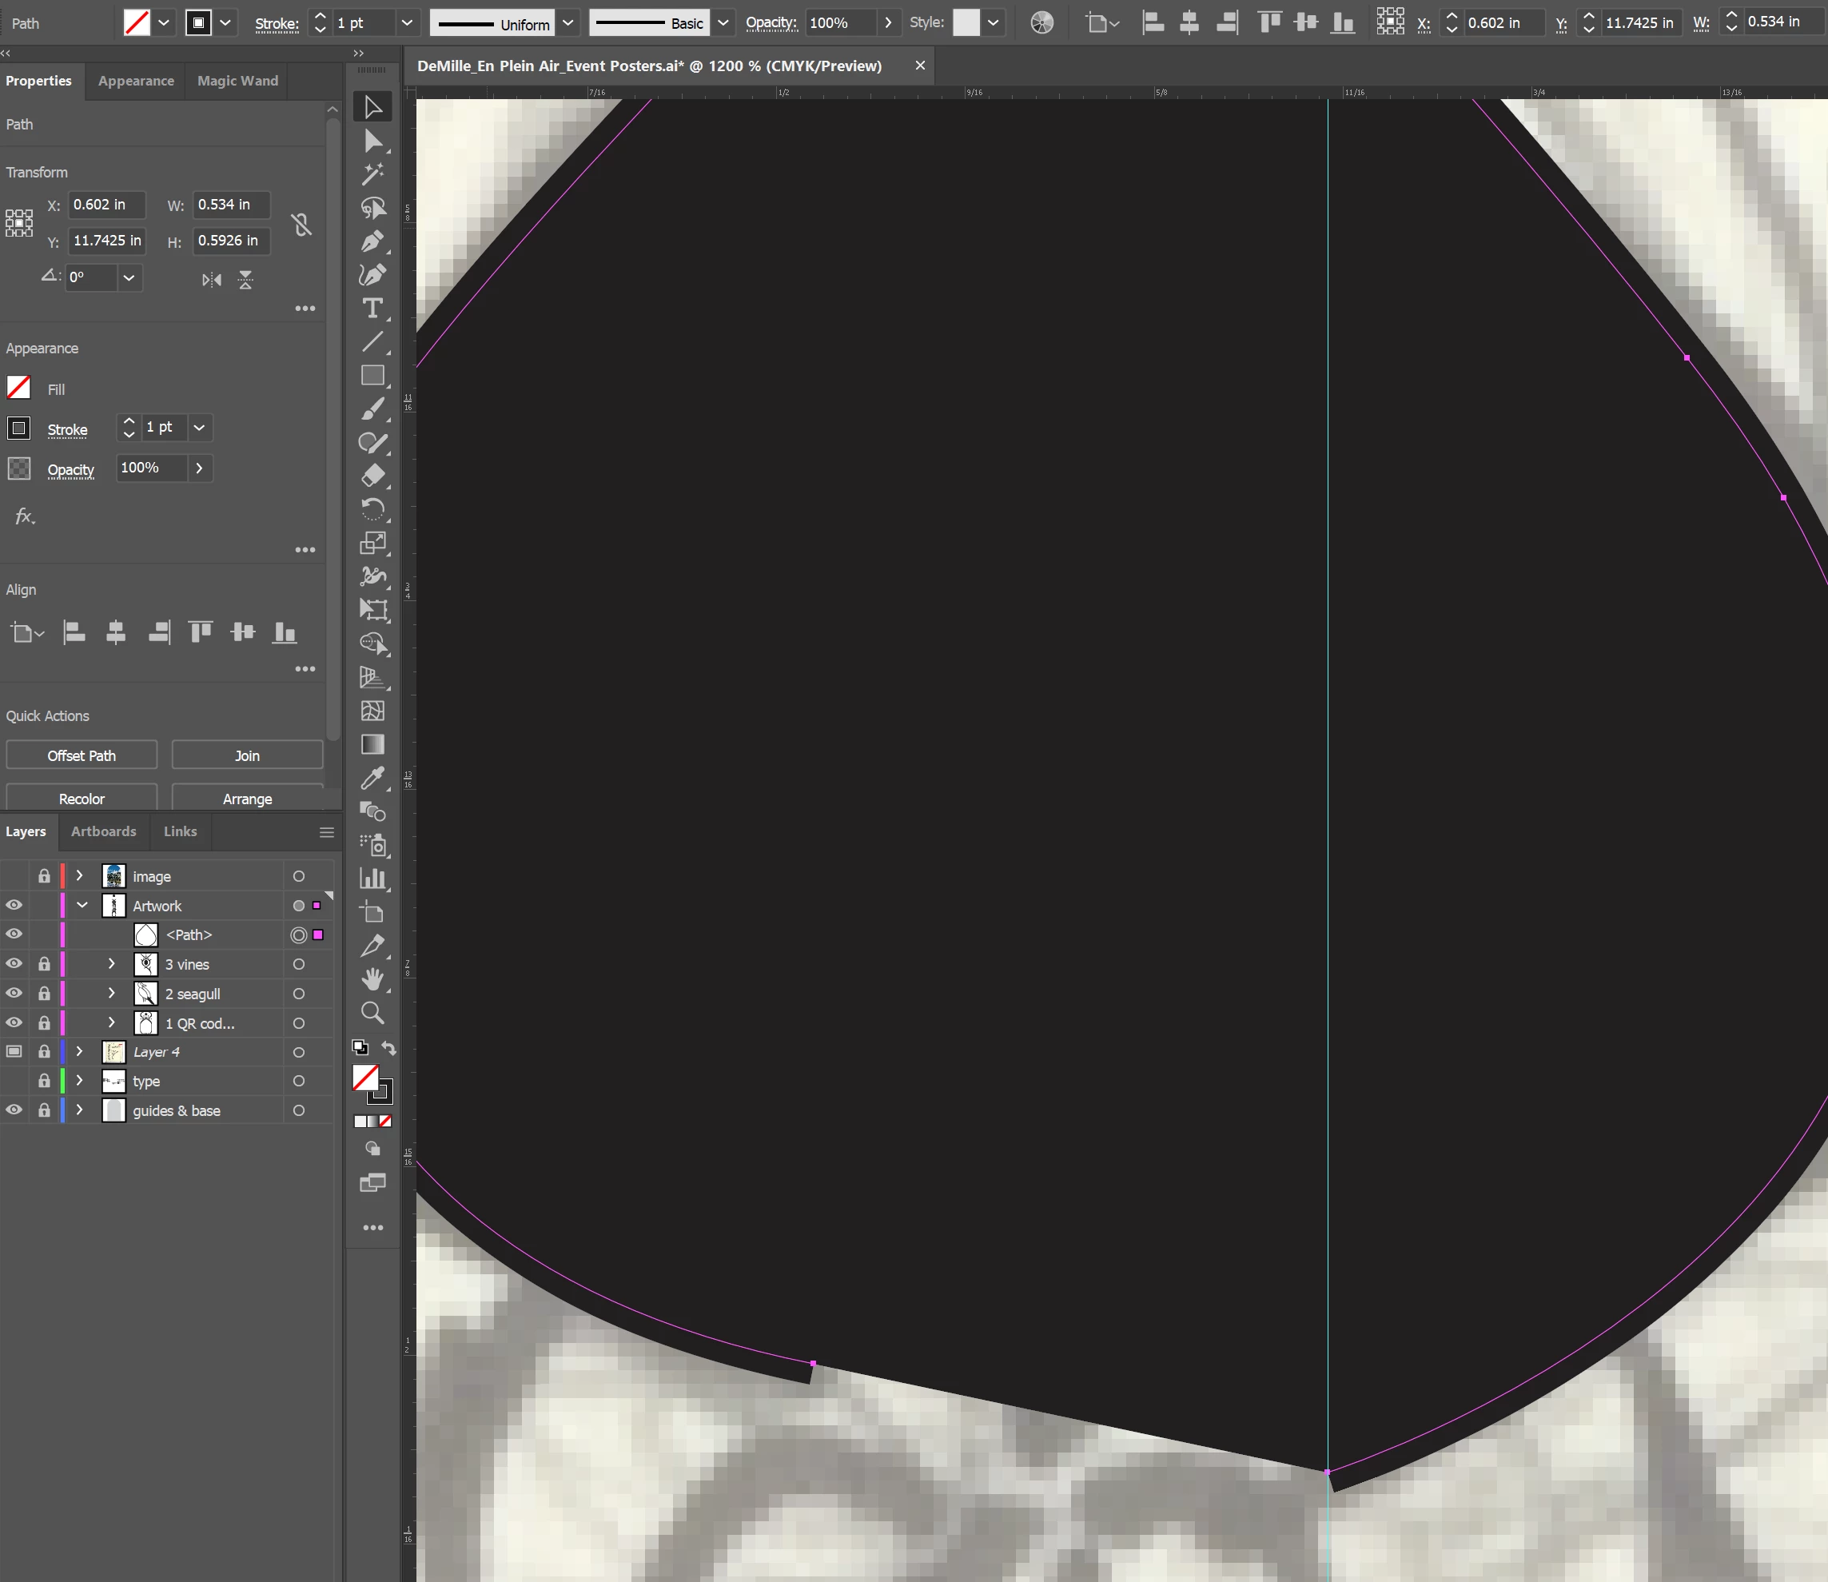
Task: Switch to the Links tab
Action: [x=180, y=831]
